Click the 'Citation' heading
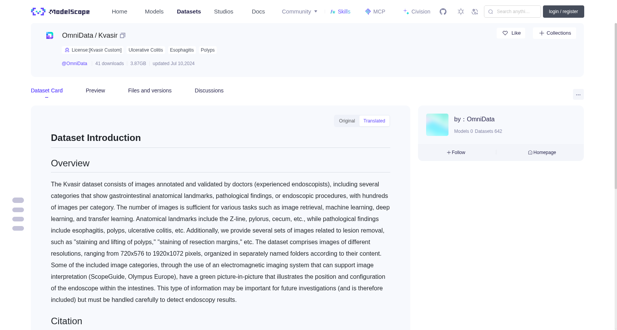This screenshot has width=617, height=330. coord(66,321)
